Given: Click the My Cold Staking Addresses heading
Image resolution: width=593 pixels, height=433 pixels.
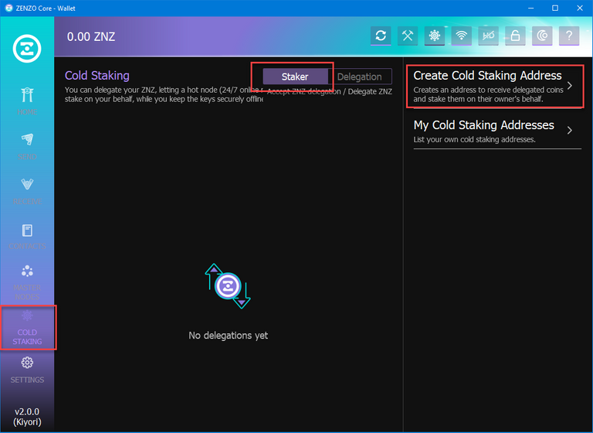Looking at the screenshot, I should tap(483, 125).
